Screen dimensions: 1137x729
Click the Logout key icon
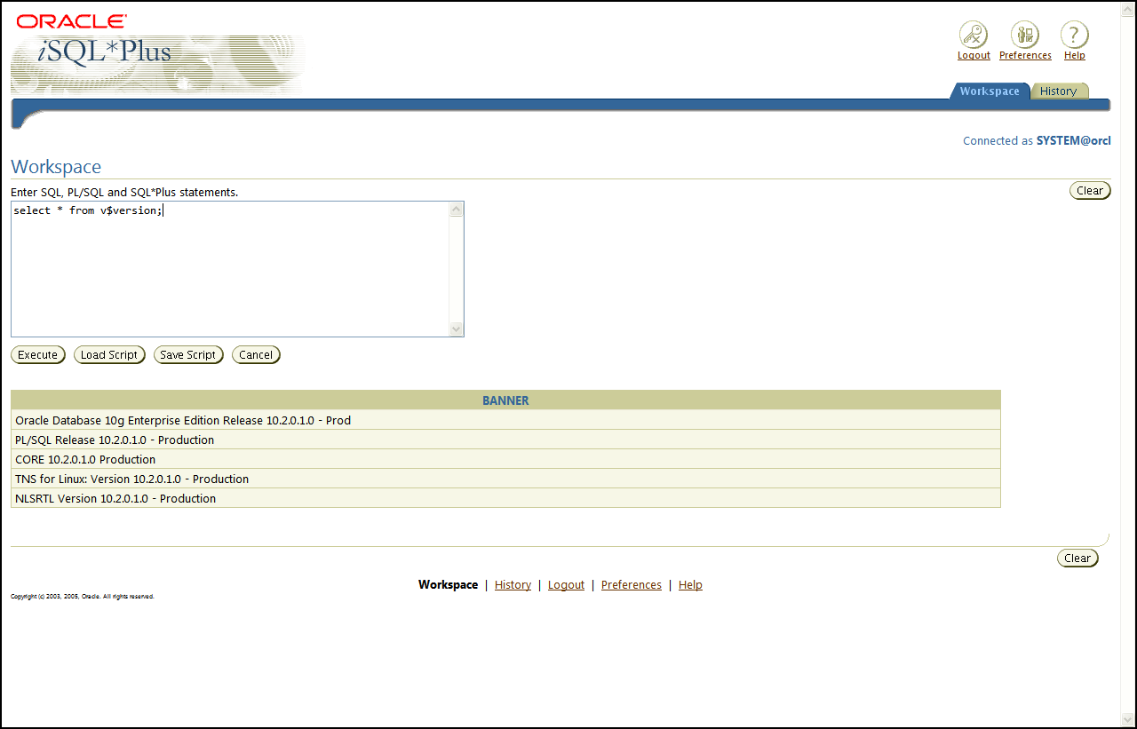974,36
